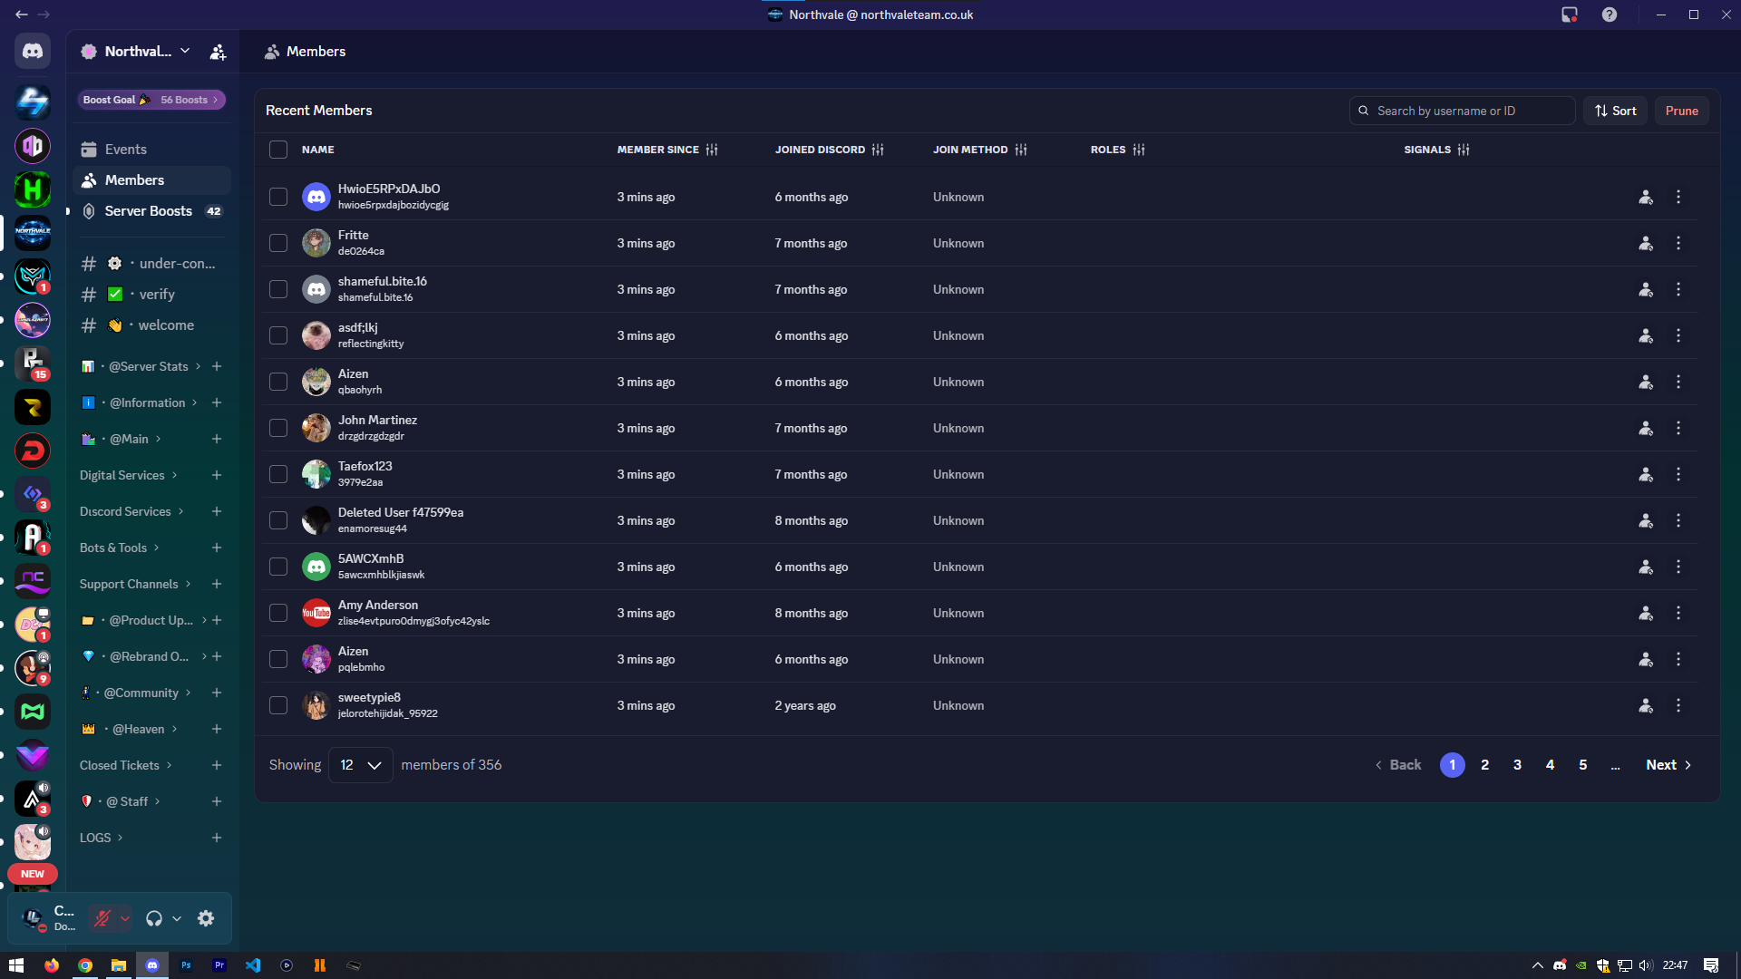The height and width of the screenshot is (979, 1741).
Task: Go to page 3 of members
Action: coord(1517,765)
